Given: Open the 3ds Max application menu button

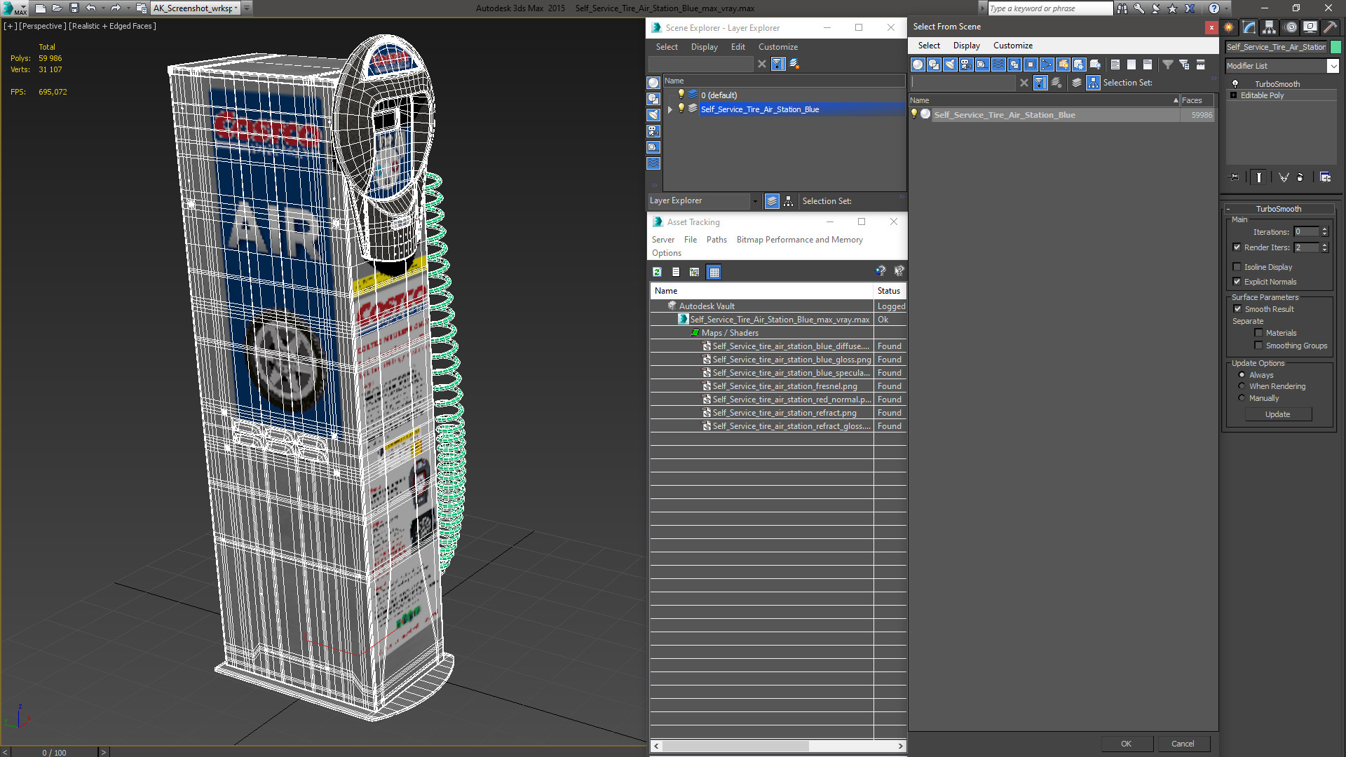Looking at the screenshot, I should tap(13, 8).
